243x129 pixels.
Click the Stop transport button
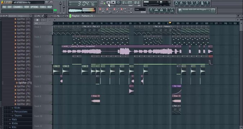(x=113, y=3)
